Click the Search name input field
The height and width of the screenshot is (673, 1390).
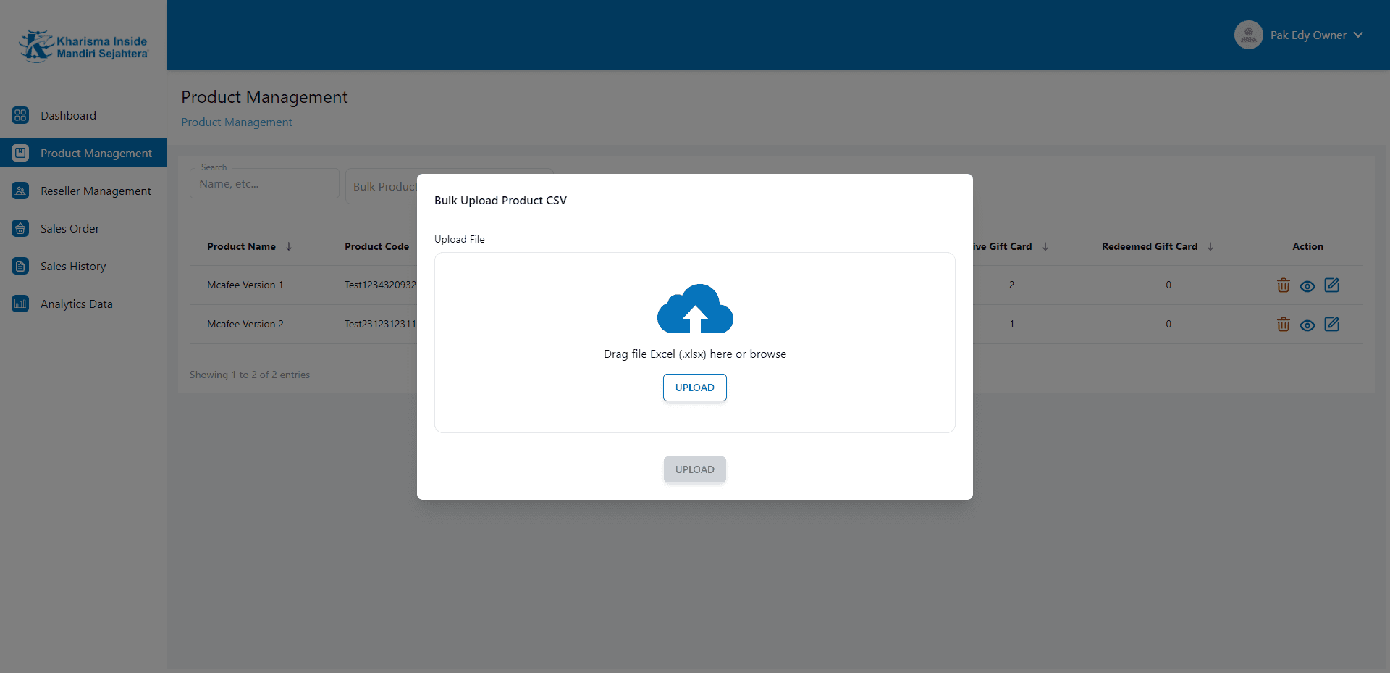click(264, 184)
